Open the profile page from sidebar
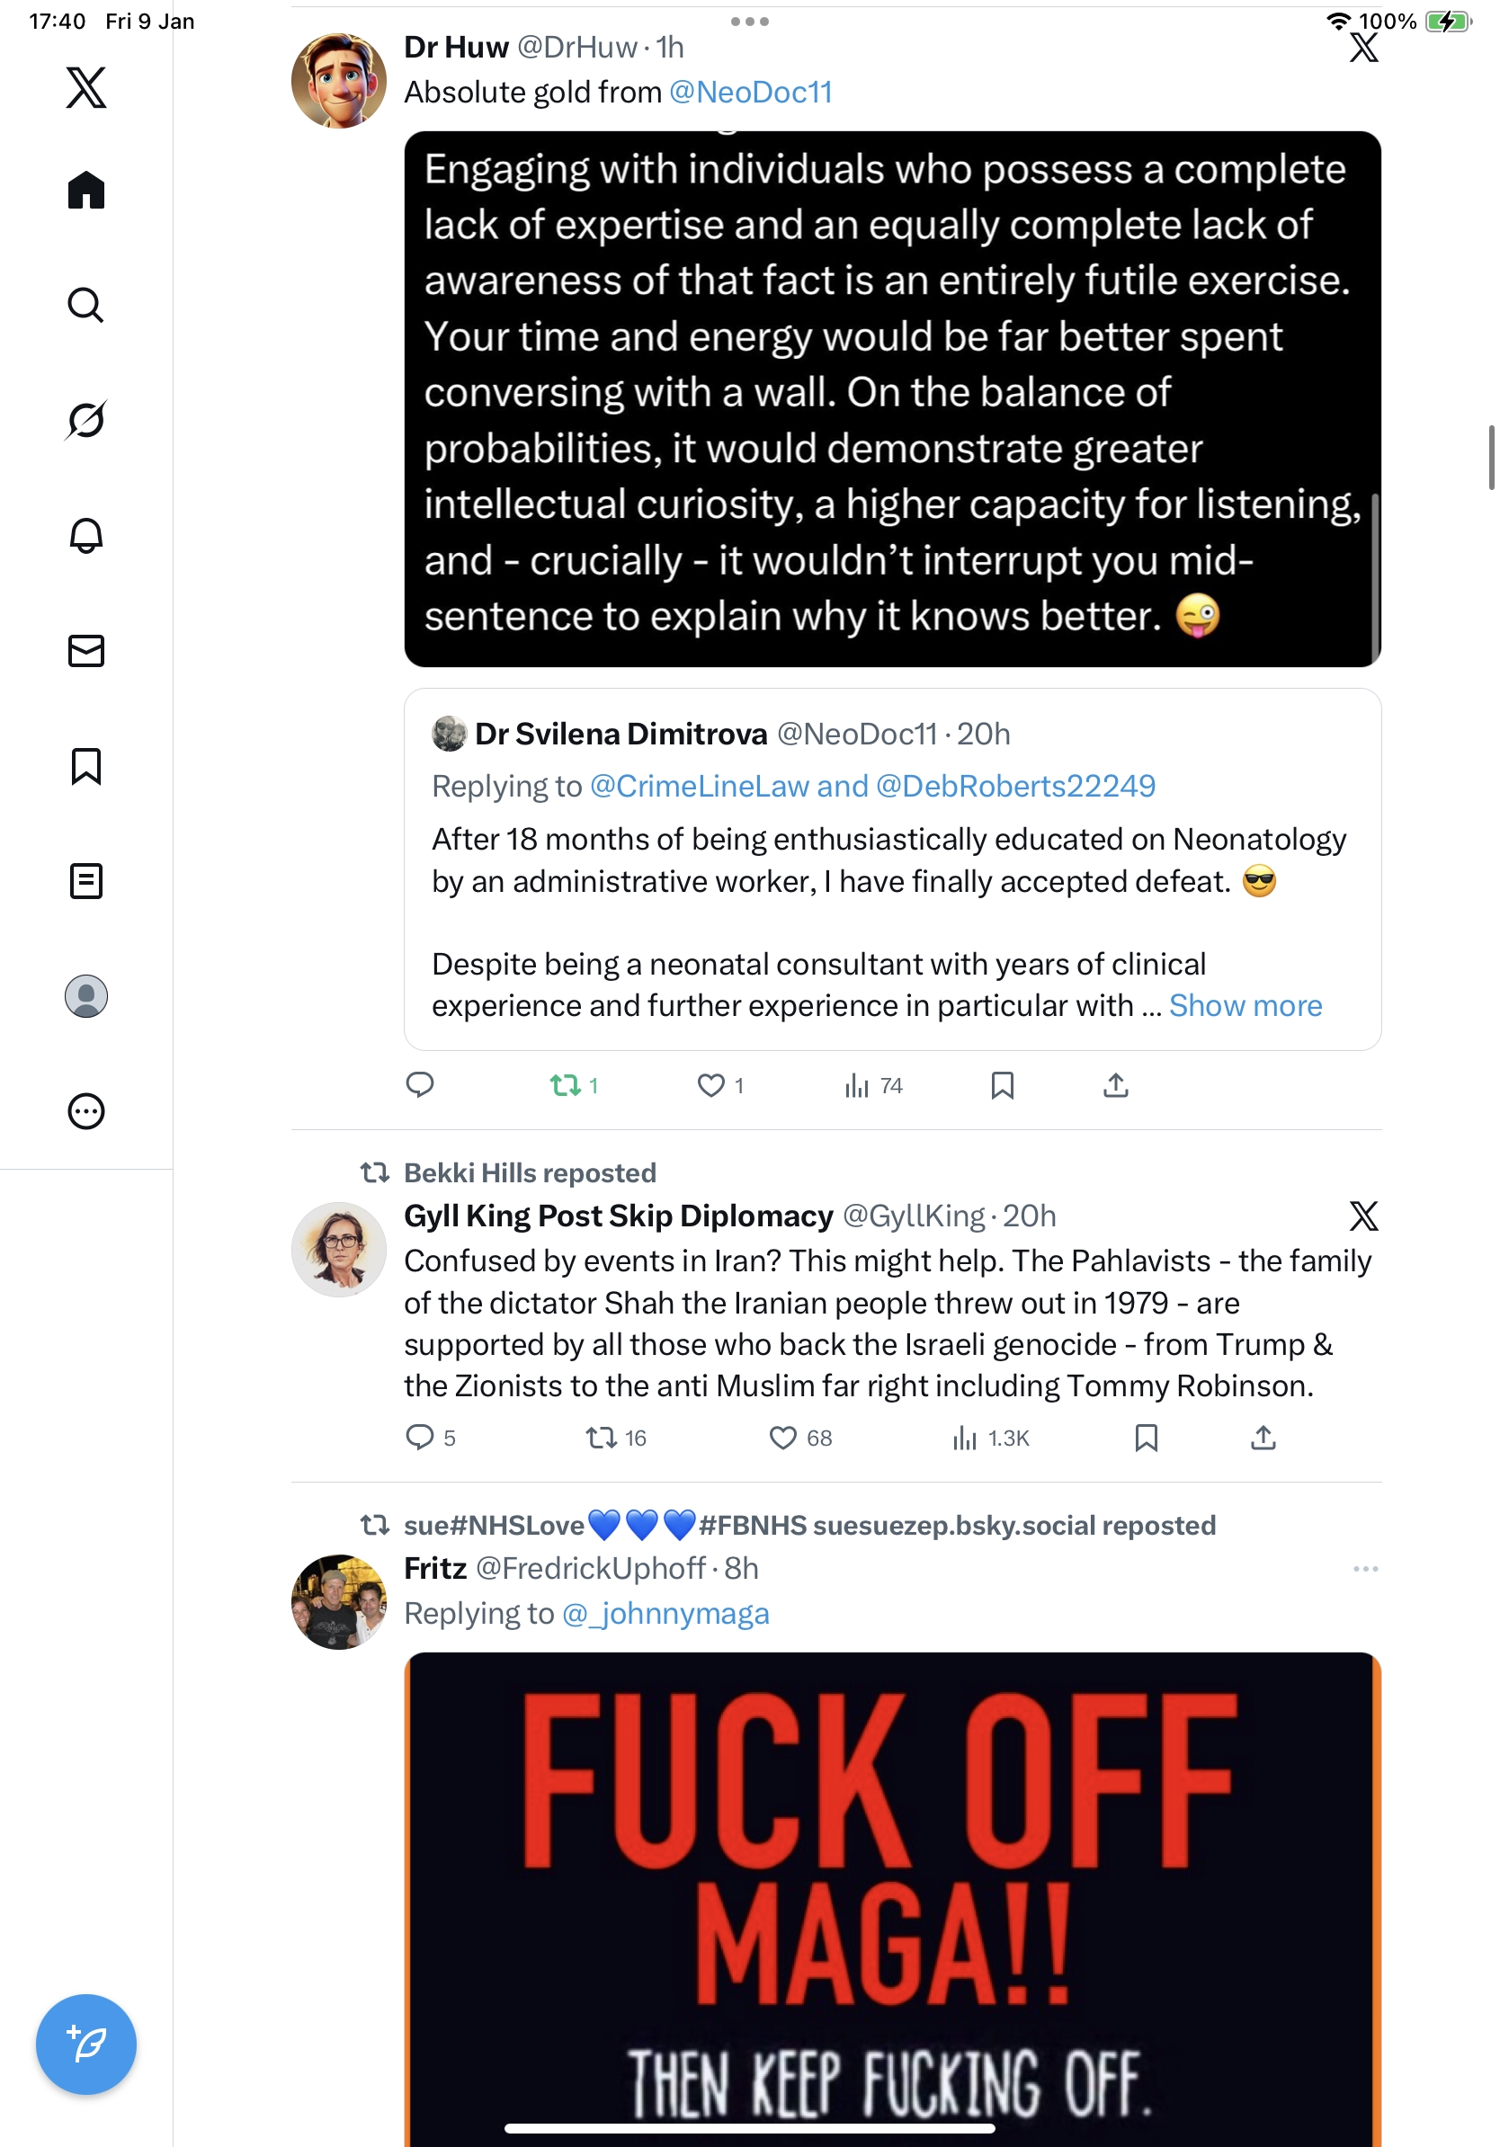1500x2147 pixels. pos(86,996)
